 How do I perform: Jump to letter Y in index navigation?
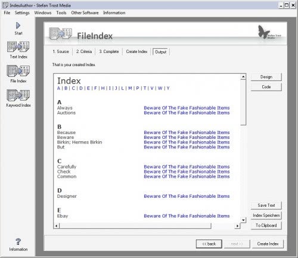click(168, 88)
